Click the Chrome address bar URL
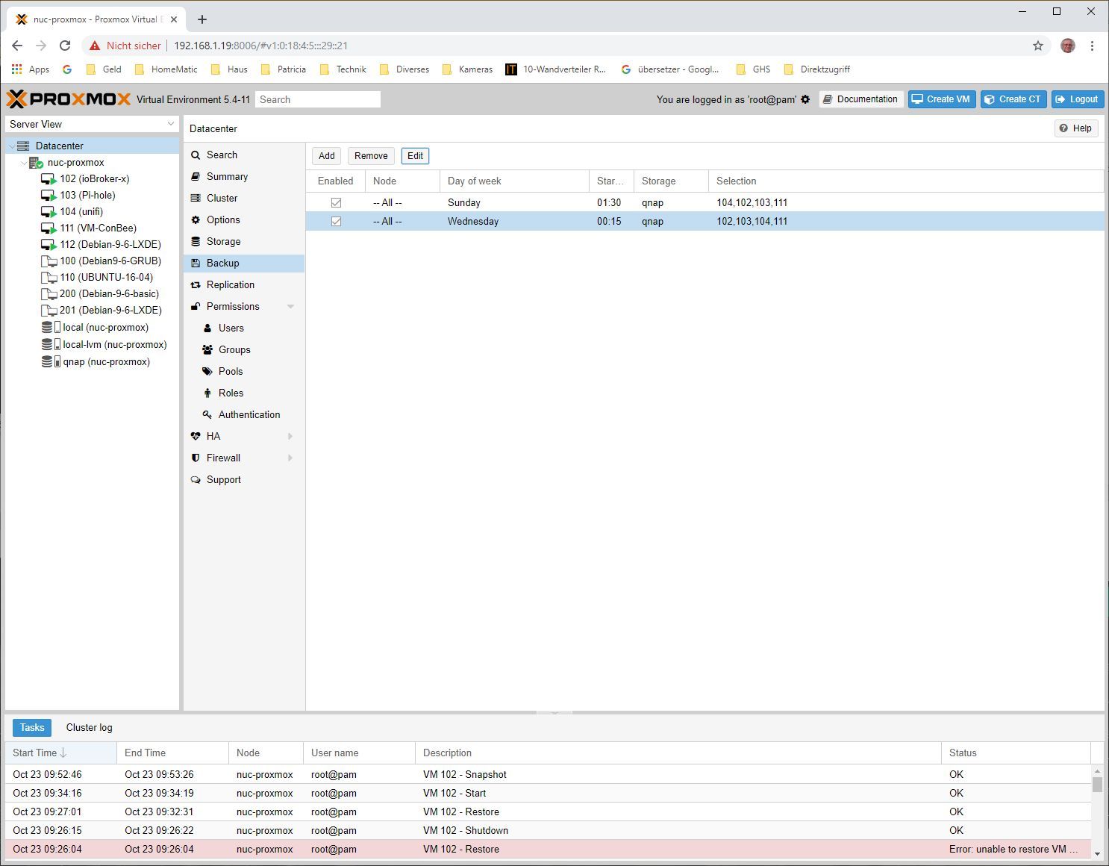The image size is (1109, 866). [x=260, y=46]
